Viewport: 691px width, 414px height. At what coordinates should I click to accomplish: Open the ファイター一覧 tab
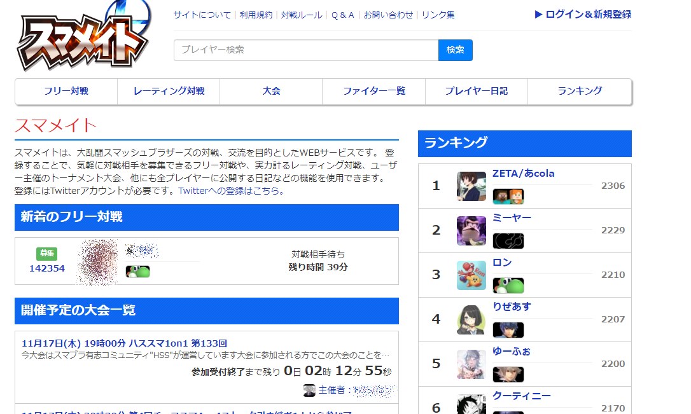[x=374, y=91]
